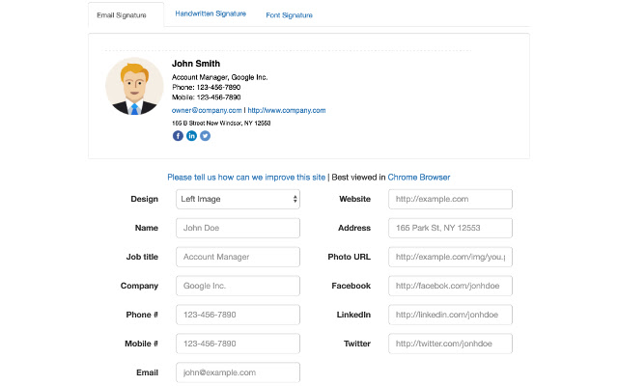Viewport: 618px width, 386px height.
Task: Focus the Name input field
Action: pyautogui.click(x=239, y=228)
